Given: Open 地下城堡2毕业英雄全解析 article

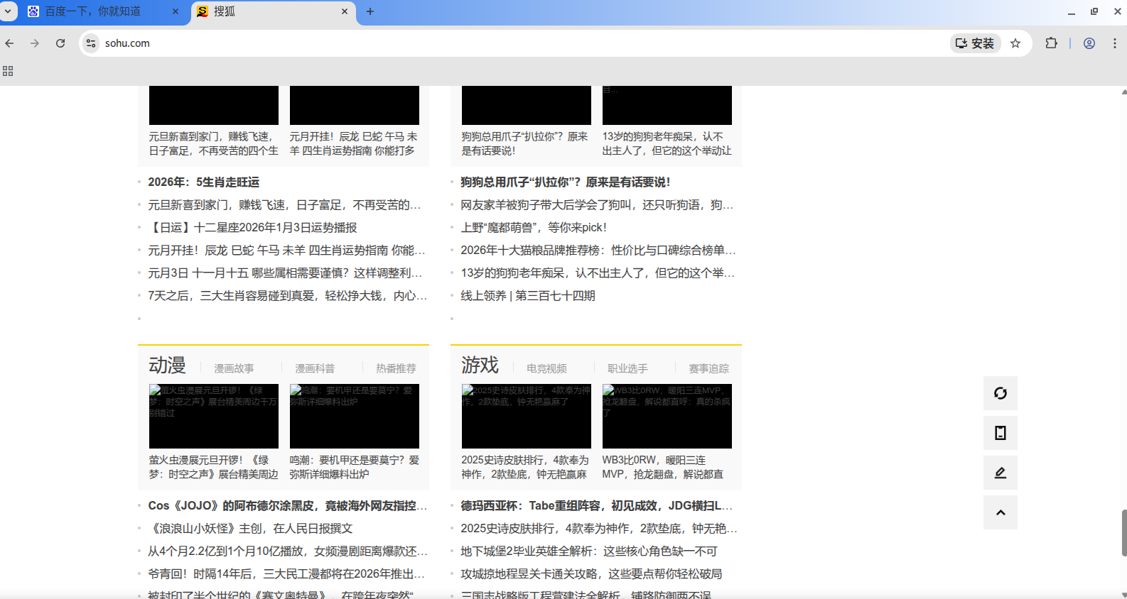Looking at the screenshot, I should pyautogui.click(x=589, y=551).
